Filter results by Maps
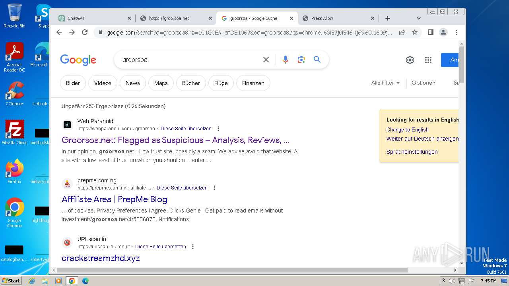Screen dimensions: 509x286 pyautogui.click(x=161, y=83)
